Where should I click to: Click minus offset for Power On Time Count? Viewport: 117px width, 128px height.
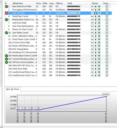(x=92, y=29)
